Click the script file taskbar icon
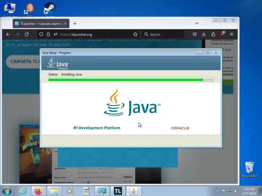 86,191
